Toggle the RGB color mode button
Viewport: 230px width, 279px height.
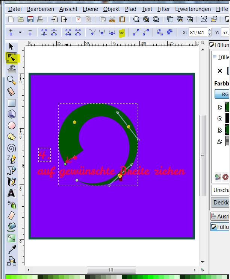222,94
